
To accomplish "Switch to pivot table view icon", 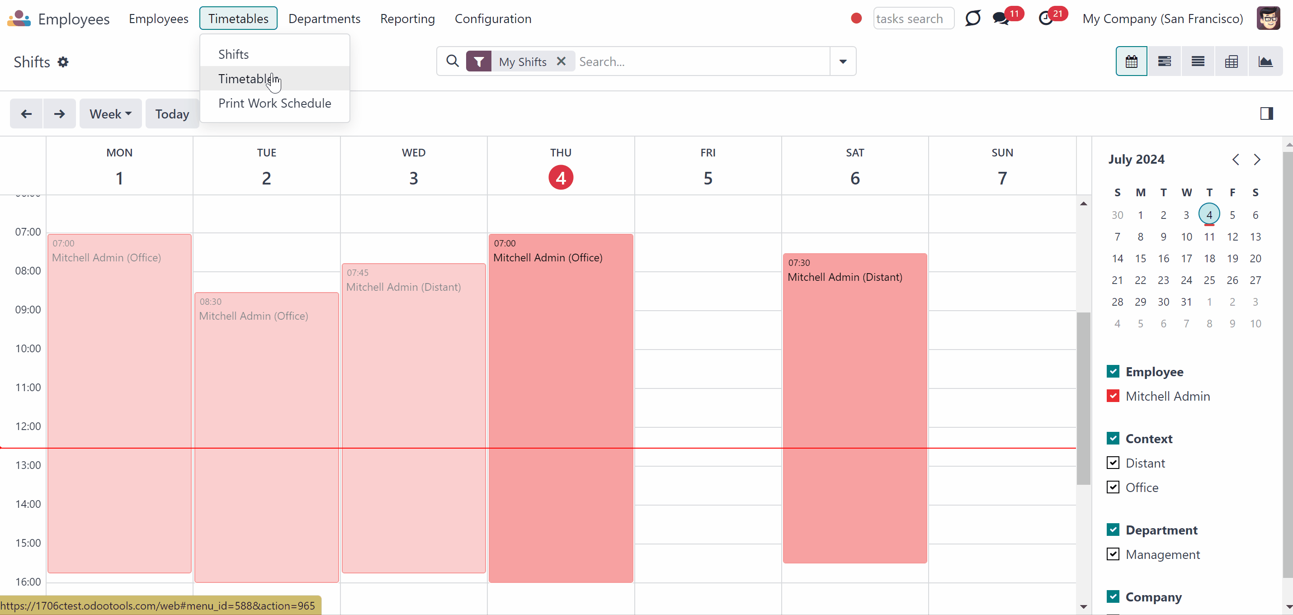I will (x=1231, y=61).
